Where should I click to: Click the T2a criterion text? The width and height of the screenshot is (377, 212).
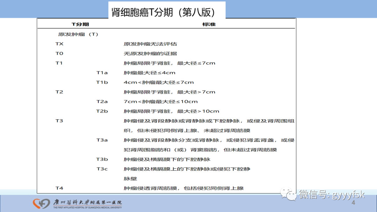pyautogui.click(x=161, y=101)
